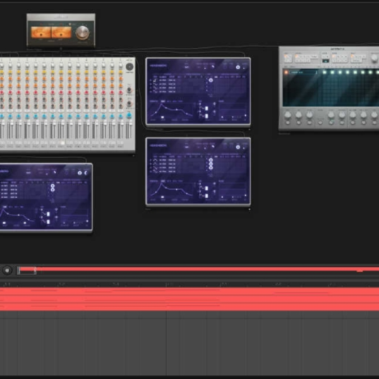Click the envelope peak point on top Heisenberg graph

click(x=162, y=104)
